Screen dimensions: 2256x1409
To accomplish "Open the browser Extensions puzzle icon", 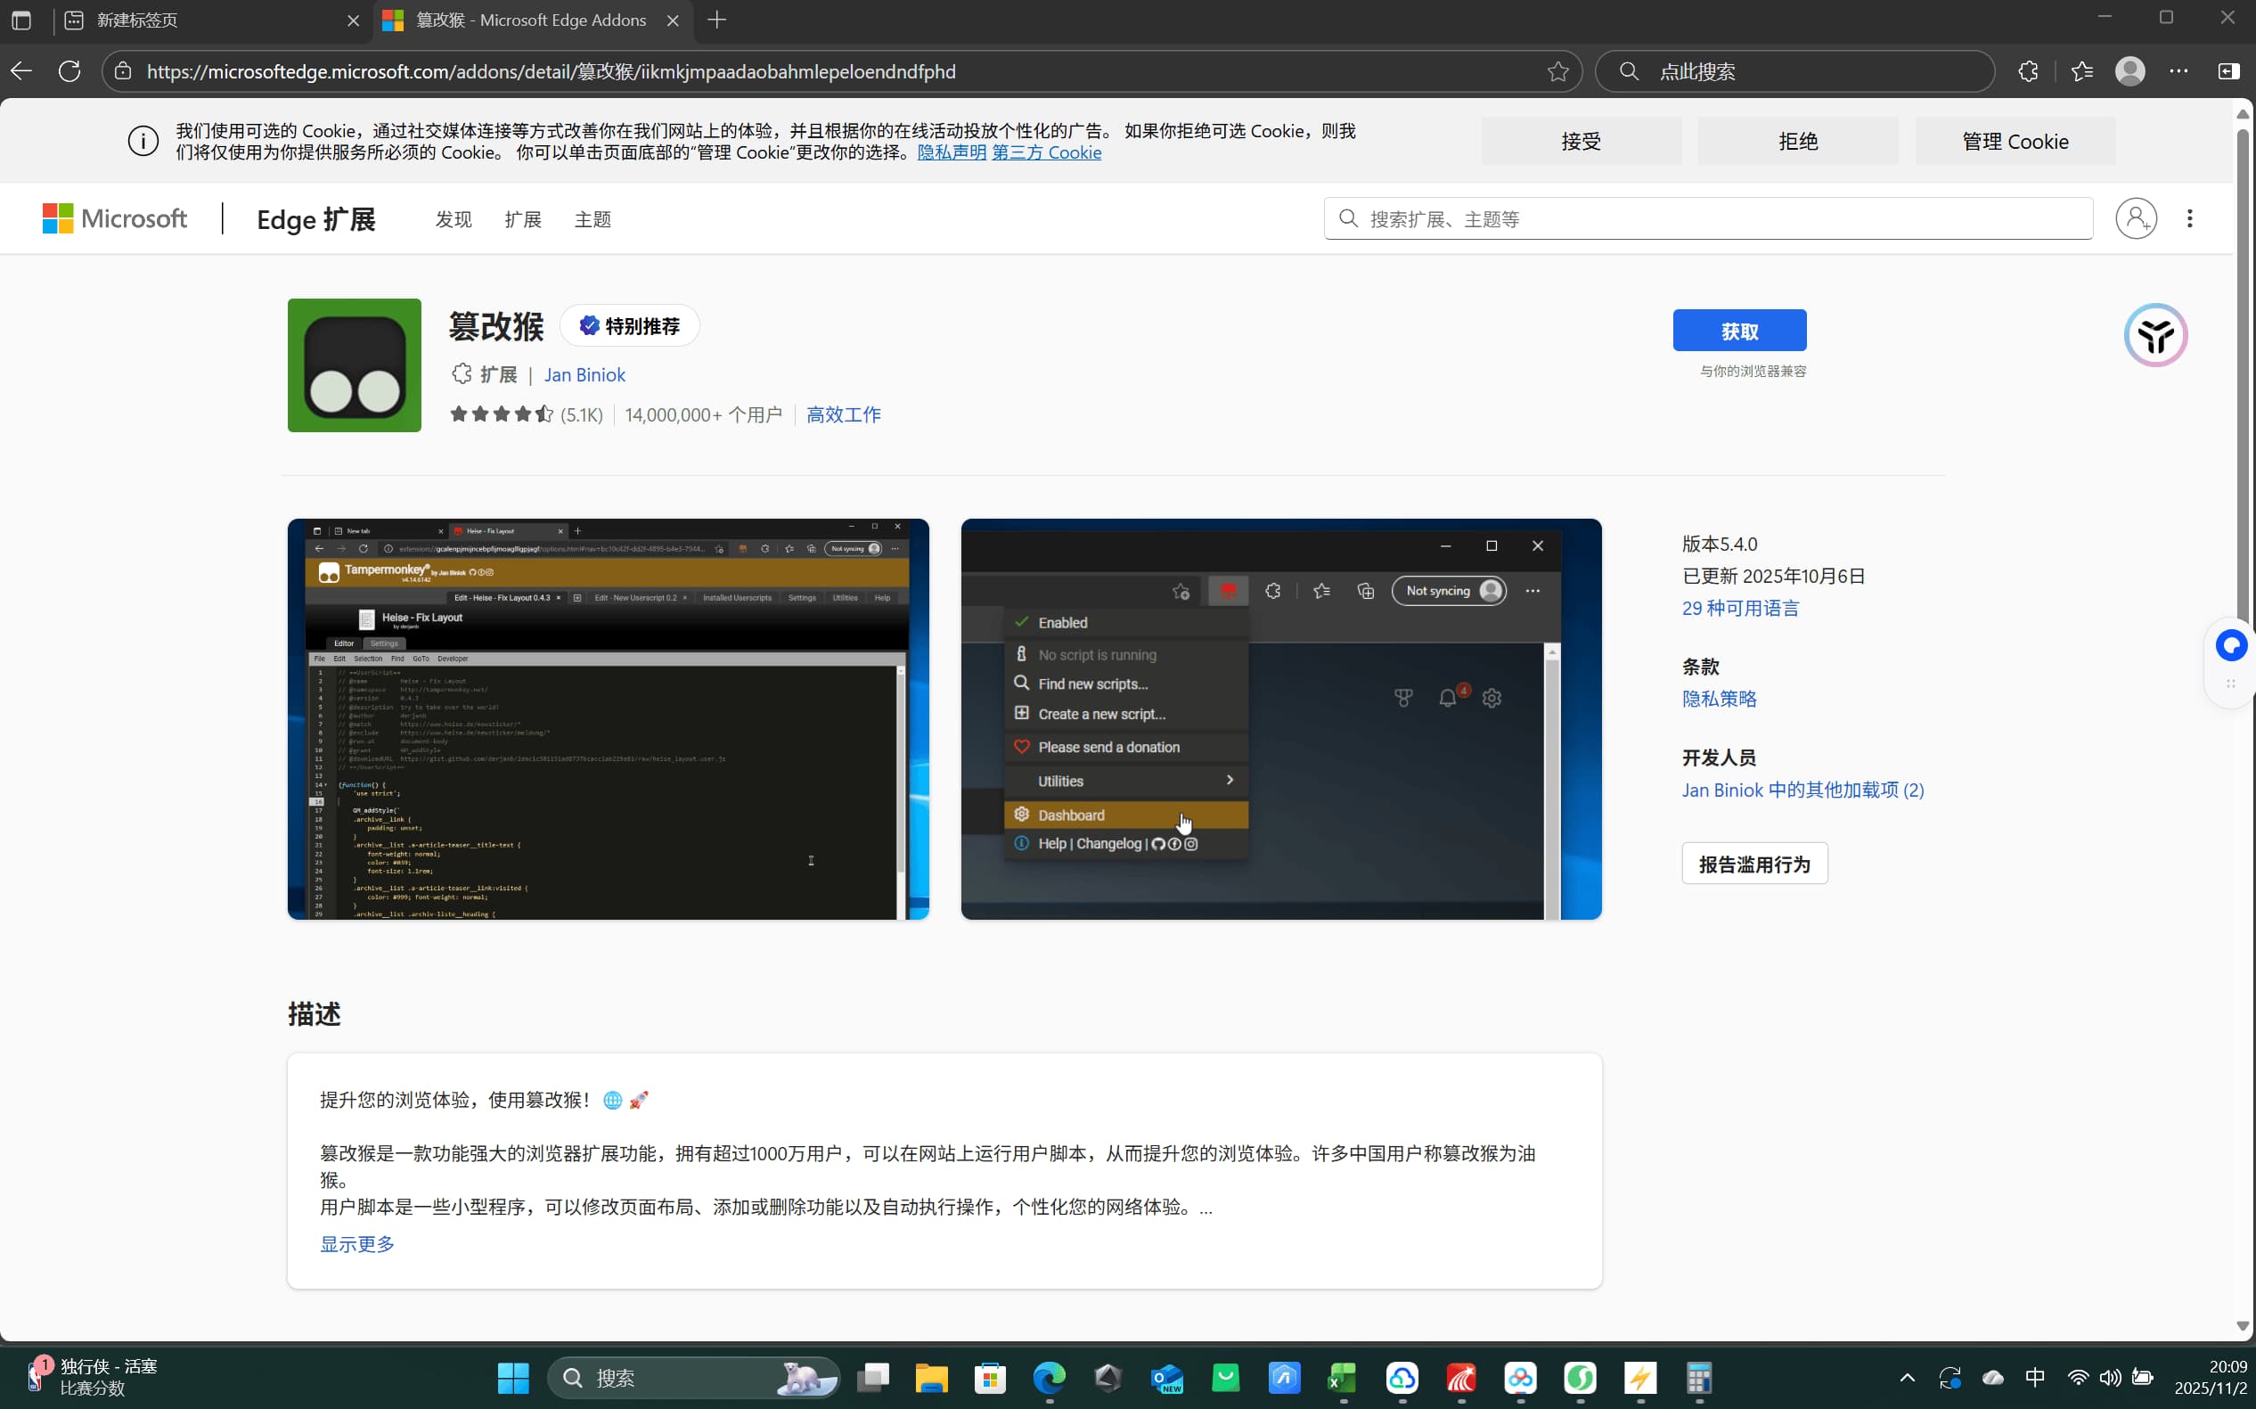I will [x=2028, y=72].
